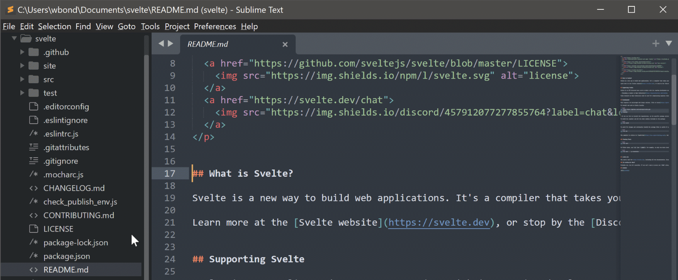Add a new tab with plus icon
678x280 pixels.
[656, 43]
